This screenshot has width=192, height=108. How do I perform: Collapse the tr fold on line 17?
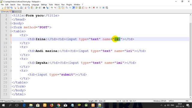[x=11, y=70]
